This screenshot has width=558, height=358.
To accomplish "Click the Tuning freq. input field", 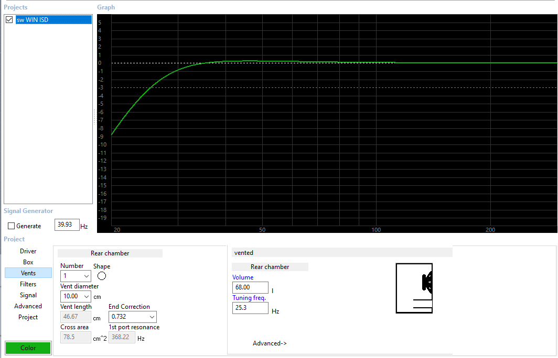I will [250, 308].
